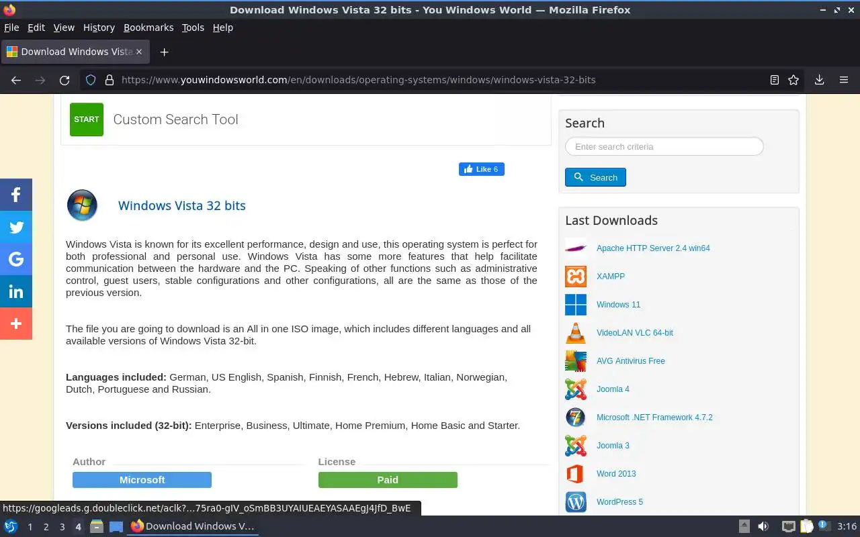Switch to workspace 1 in taskbar
The image size is (860, 537).
(x=30, y=527)
